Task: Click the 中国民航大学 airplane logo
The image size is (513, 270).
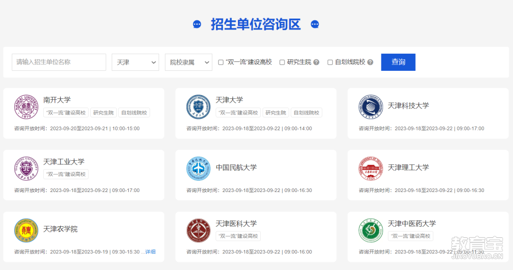Action: (x=198, y=169)
